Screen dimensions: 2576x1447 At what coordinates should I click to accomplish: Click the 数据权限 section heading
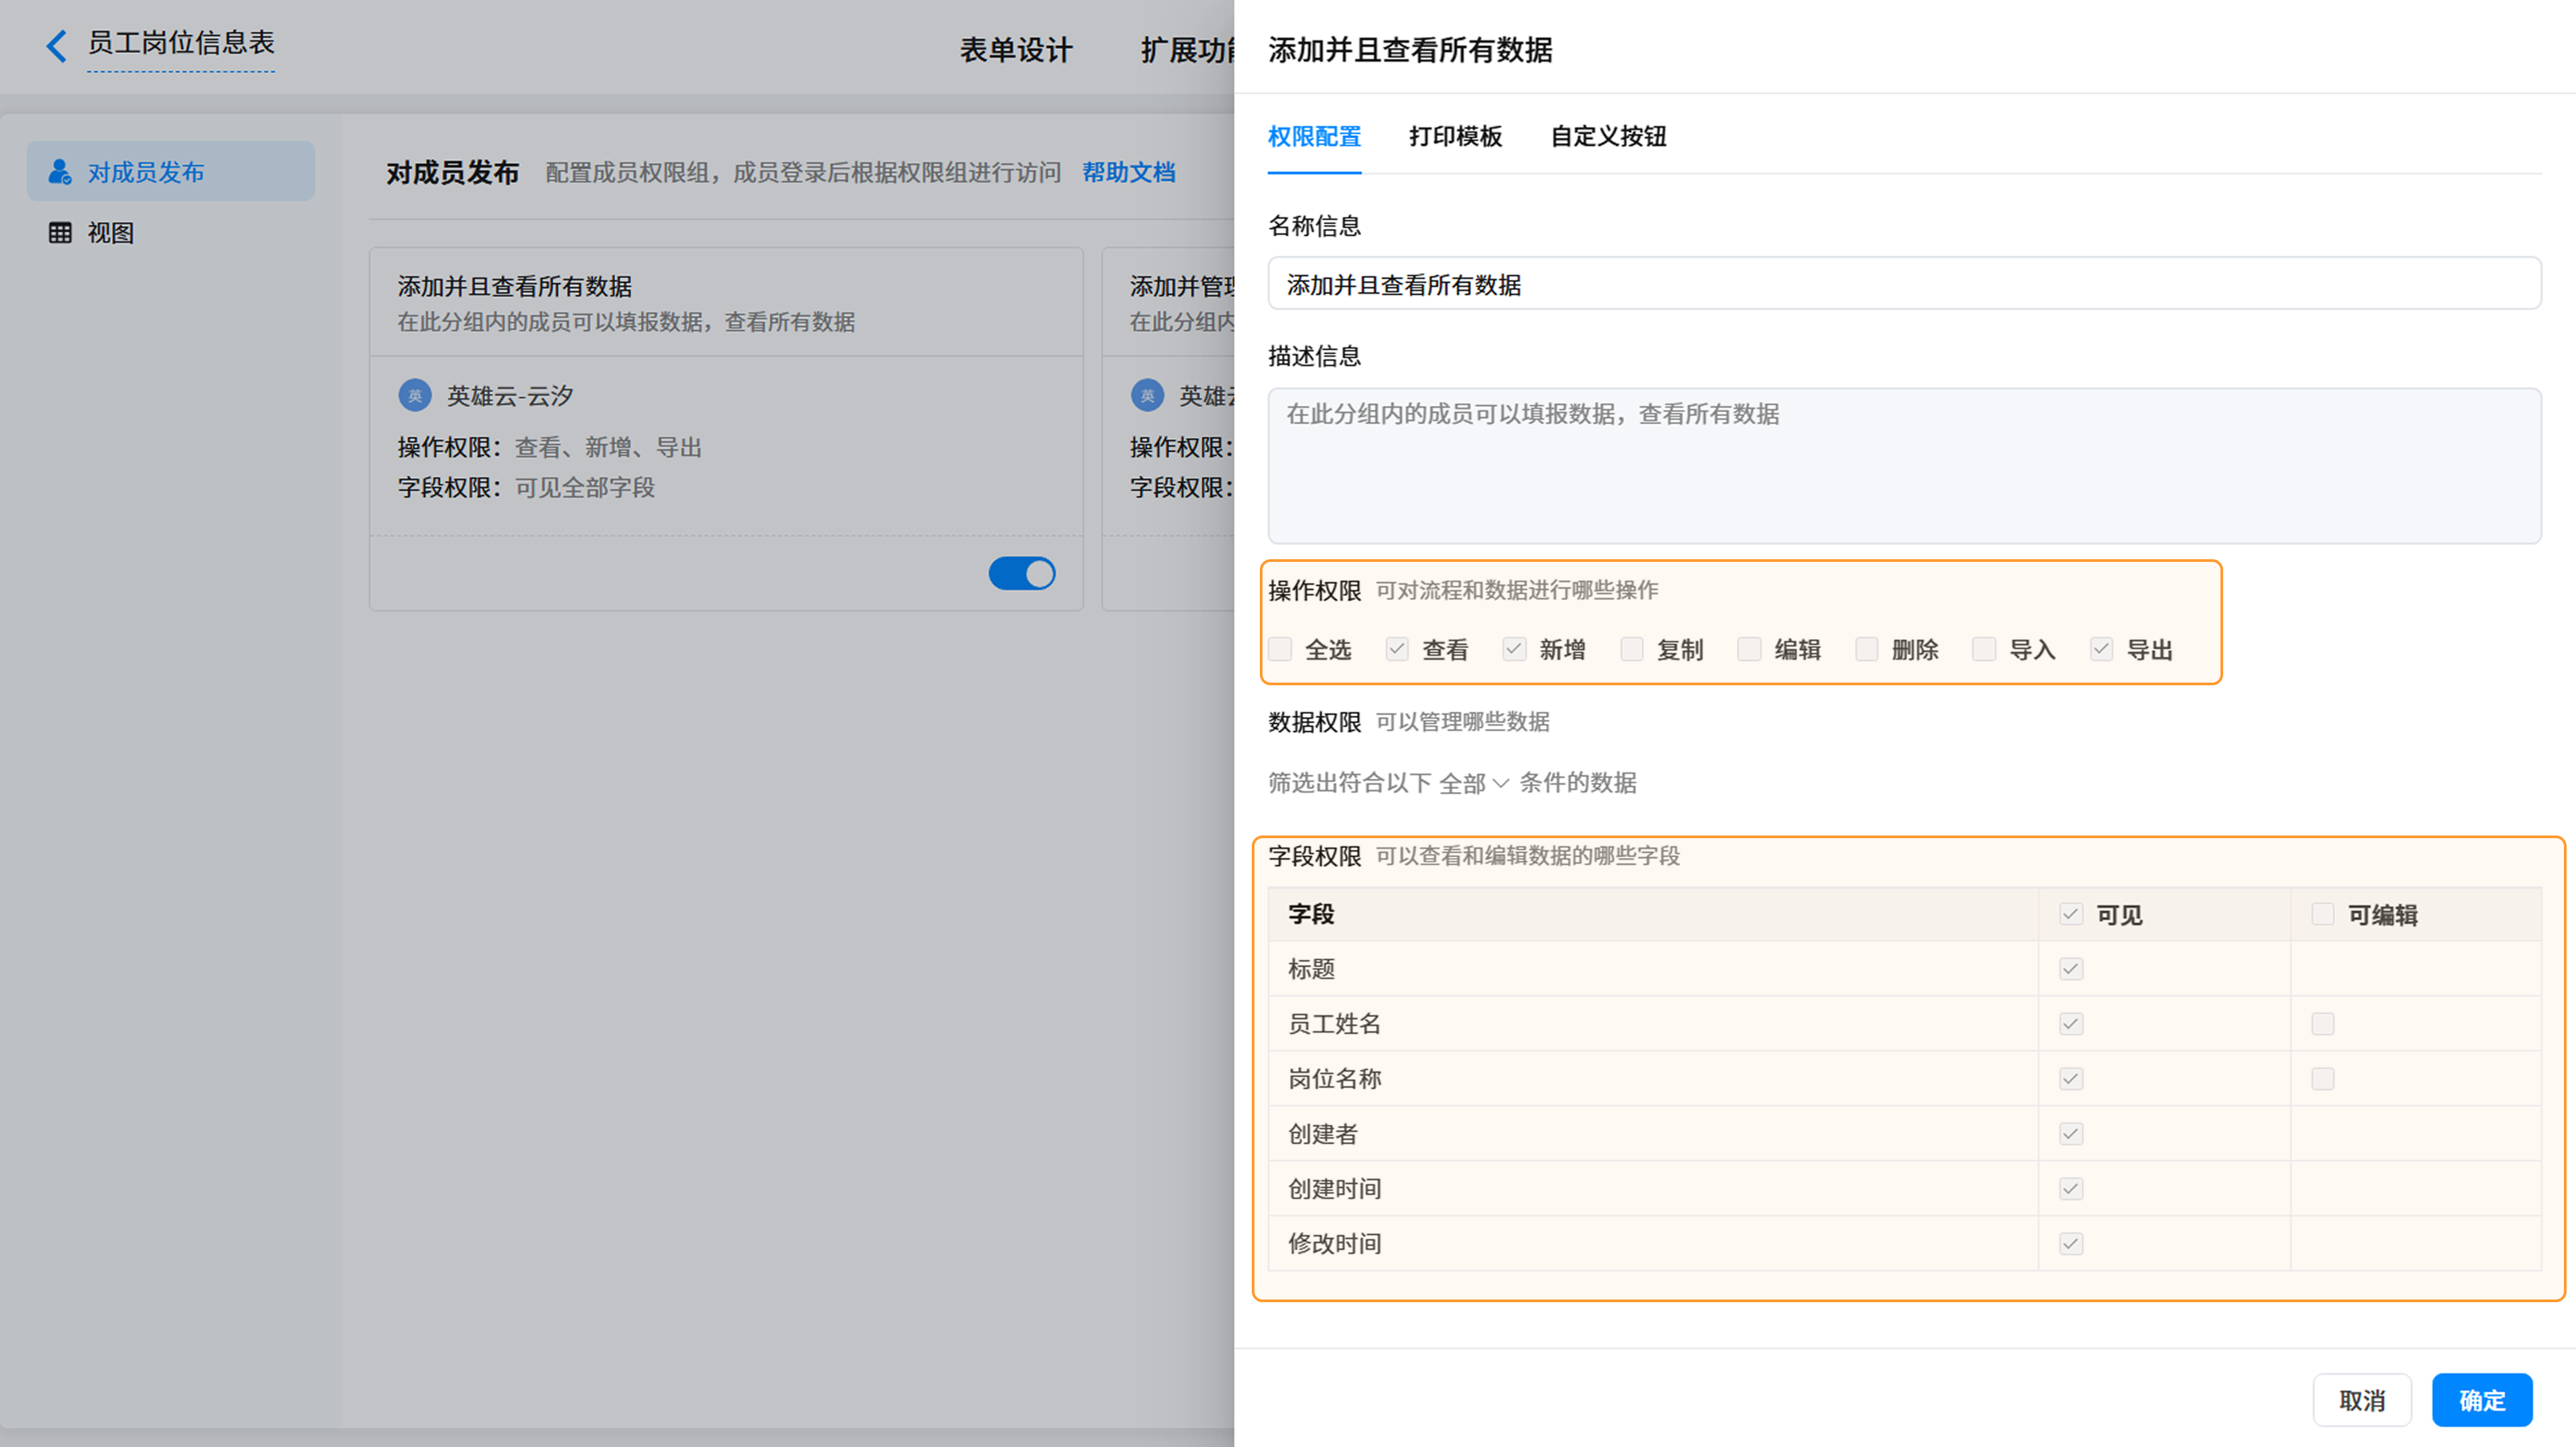1314,723
